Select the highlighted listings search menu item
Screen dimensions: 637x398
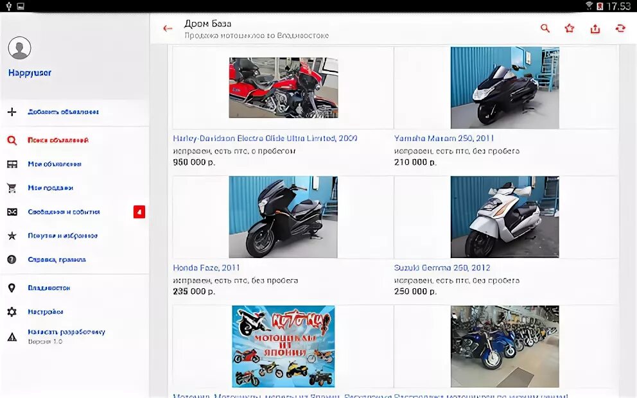[x=74, y=140]
